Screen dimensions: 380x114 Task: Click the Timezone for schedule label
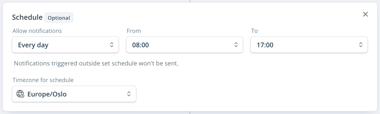(43, 80)
